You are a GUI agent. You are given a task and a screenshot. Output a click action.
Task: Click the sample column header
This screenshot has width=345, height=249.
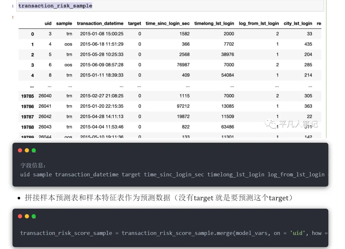click(64, 23)
